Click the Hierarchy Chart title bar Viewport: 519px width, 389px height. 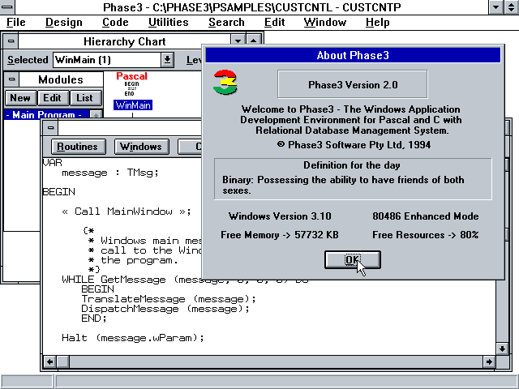[x=124, y=41]
